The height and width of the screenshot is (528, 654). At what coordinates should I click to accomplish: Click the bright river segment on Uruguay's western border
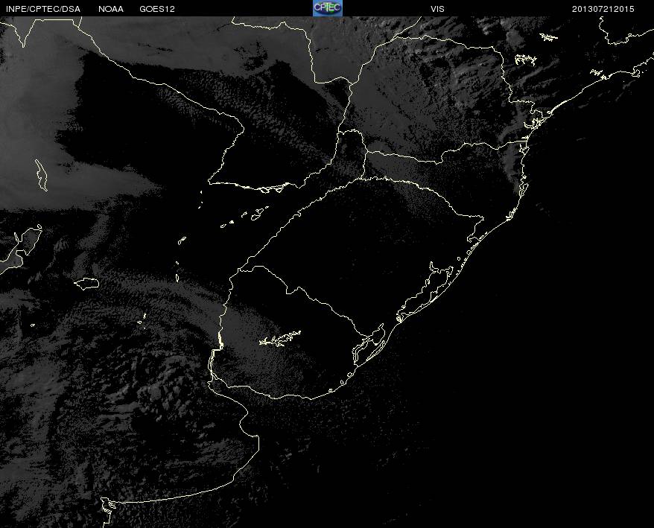tap(220, 340)
